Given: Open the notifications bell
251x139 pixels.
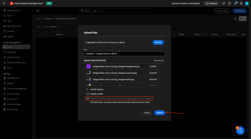Looking at the screenshot, I should pos(235,3).
